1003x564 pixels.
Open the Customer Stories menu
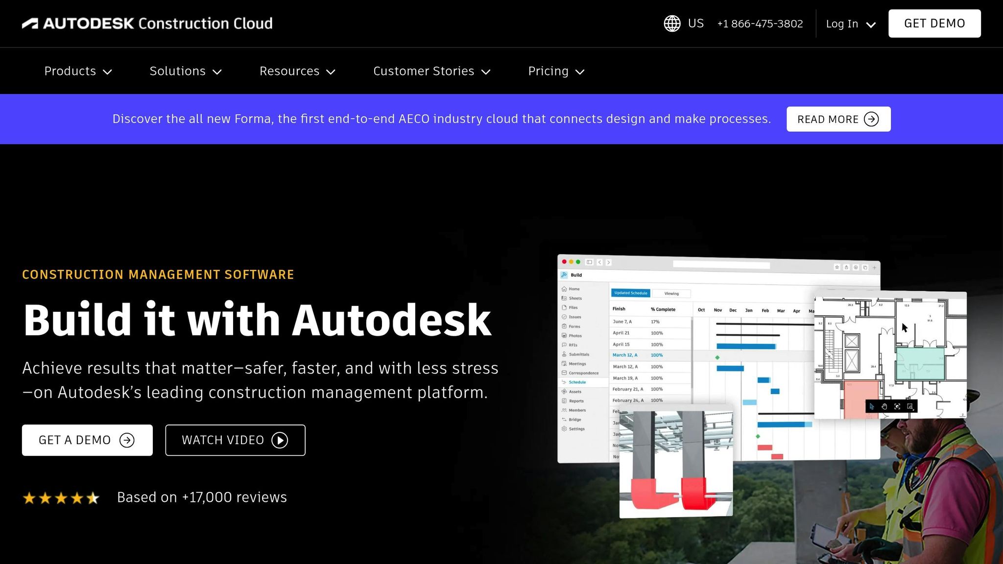click(431, 71)
